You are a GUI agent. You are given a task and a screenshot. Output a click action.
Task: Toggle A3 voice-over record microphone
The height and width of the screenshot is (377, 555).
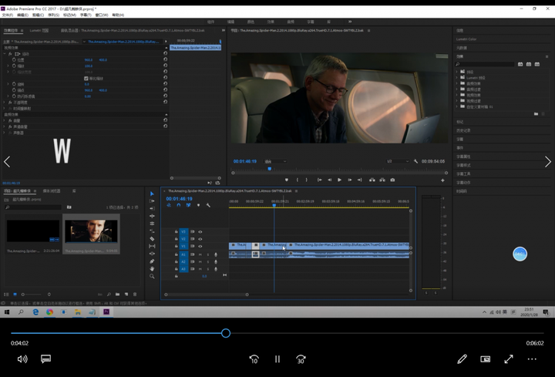pyautogui.click(x=216, y=269)
